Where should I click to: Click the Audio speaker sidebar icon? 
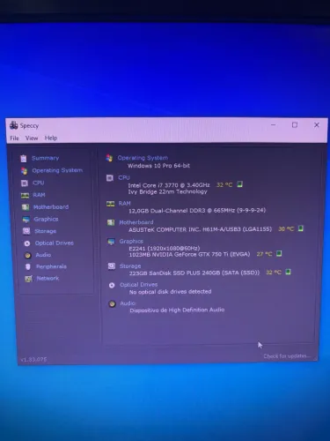coord(27,255)
